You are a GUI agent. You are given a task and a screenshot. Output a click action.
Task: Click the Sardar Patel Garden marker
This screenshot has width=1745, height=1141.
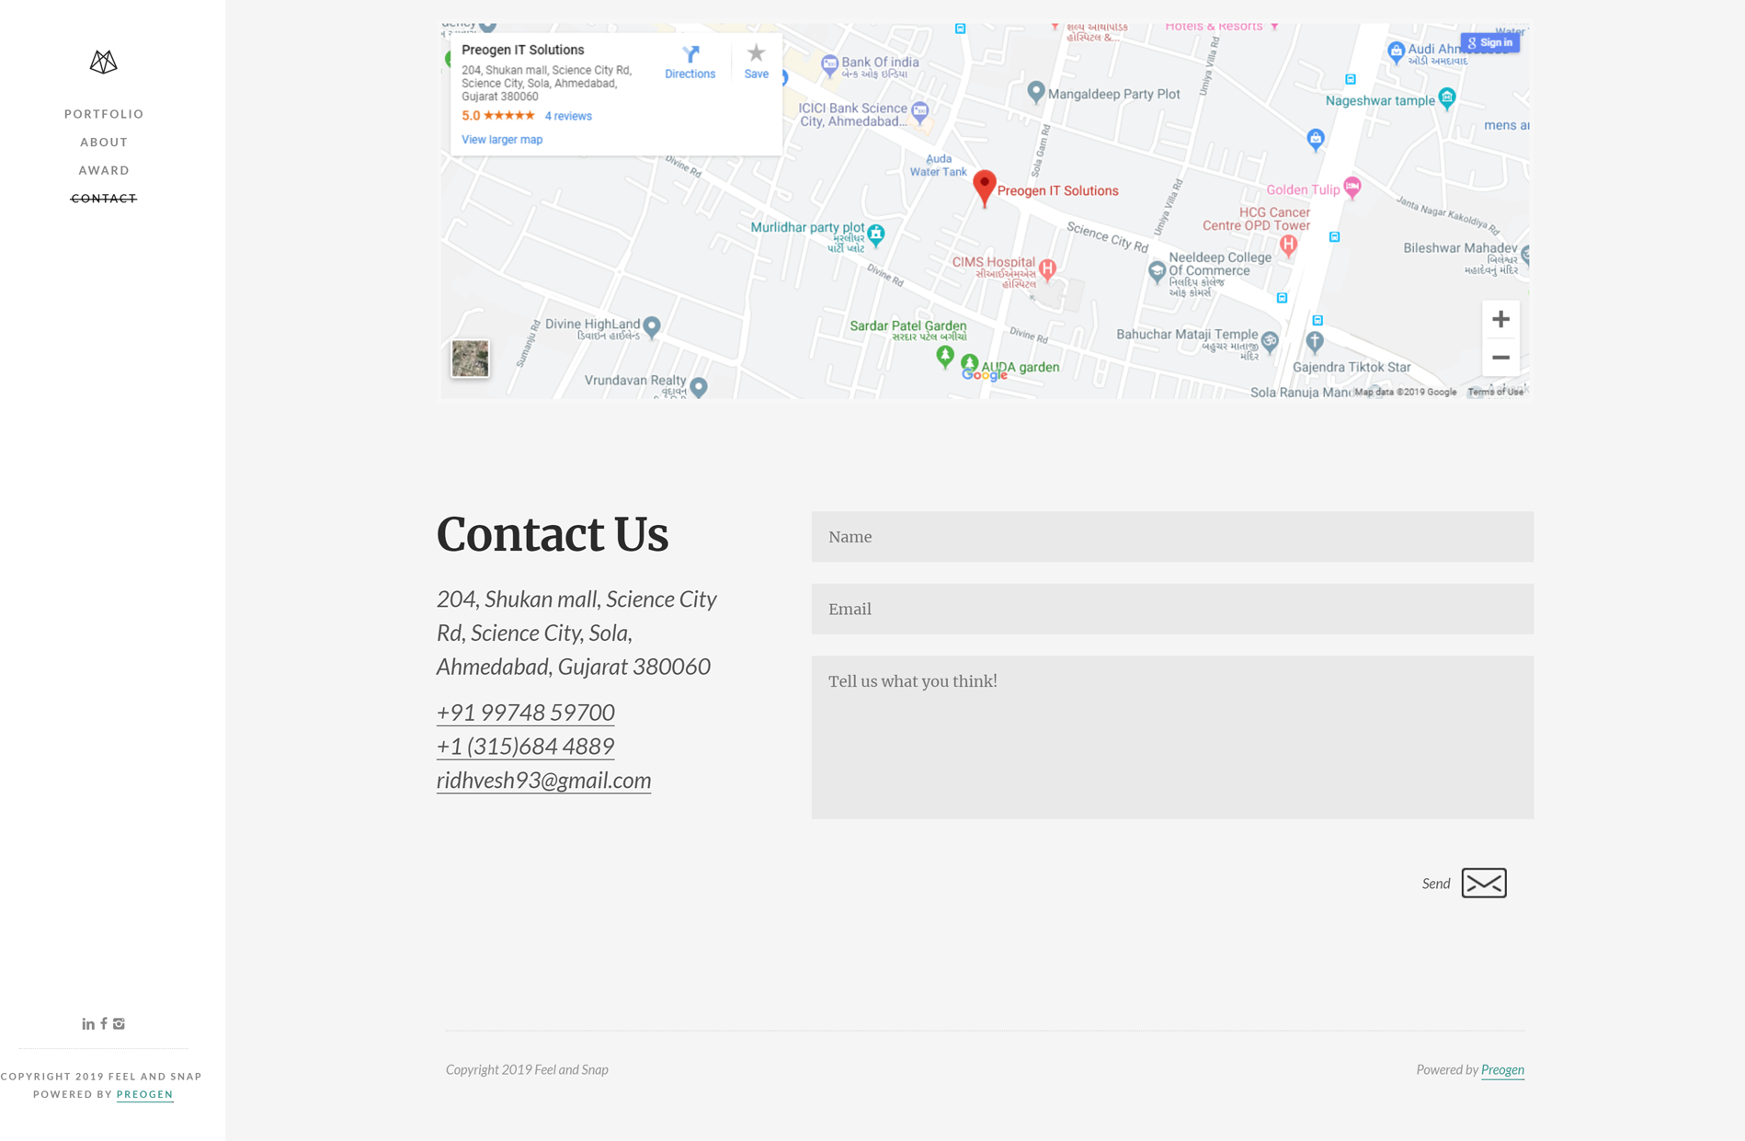tap(944, 357)
